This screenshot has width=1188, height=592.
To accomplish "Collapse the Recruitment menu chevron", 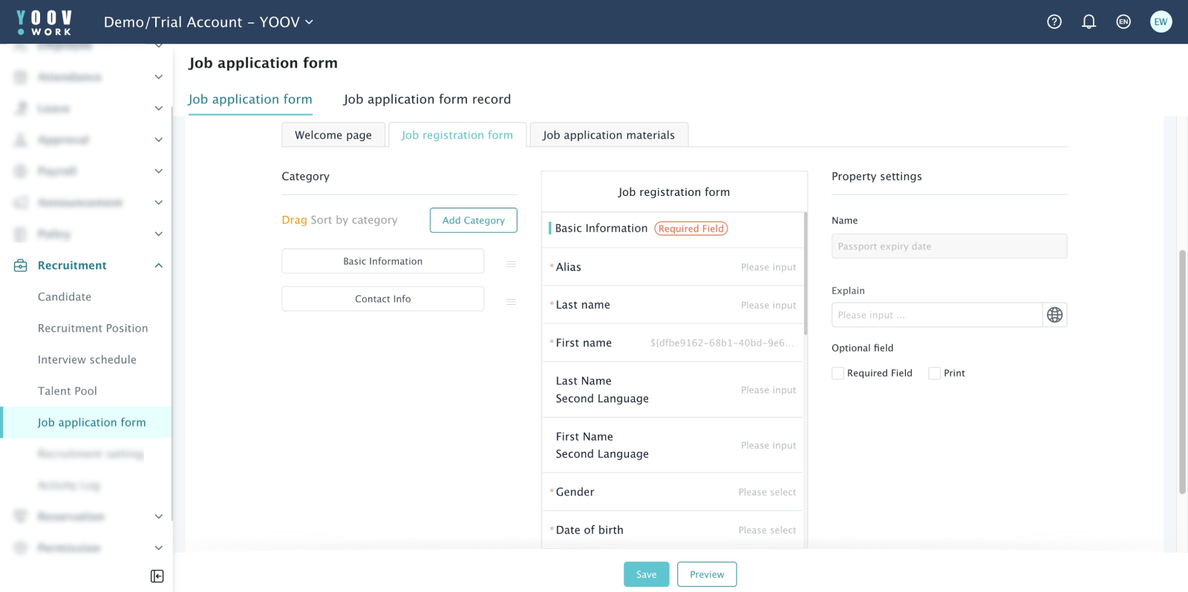I will [x=158, y=266].
